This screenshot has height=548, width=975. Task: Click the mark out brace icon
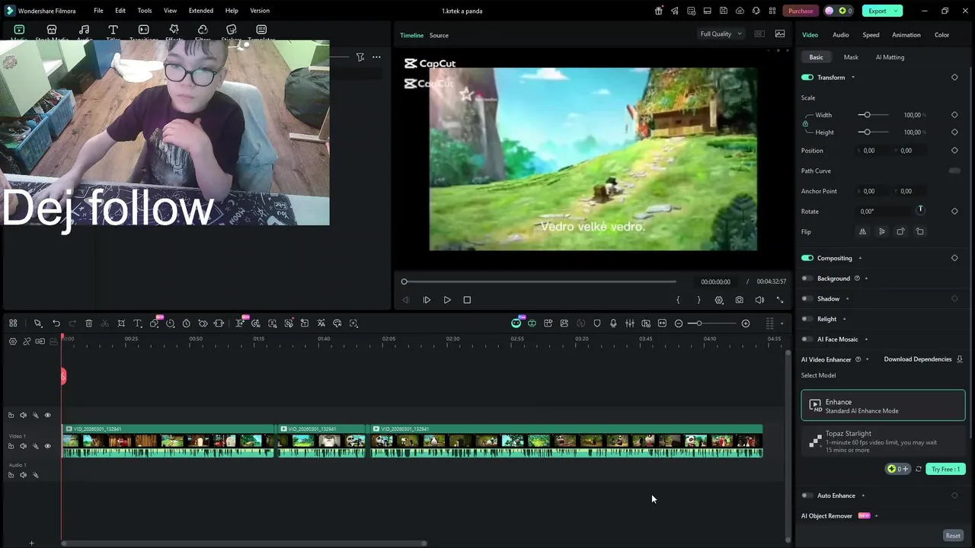(x=698, y=300)
